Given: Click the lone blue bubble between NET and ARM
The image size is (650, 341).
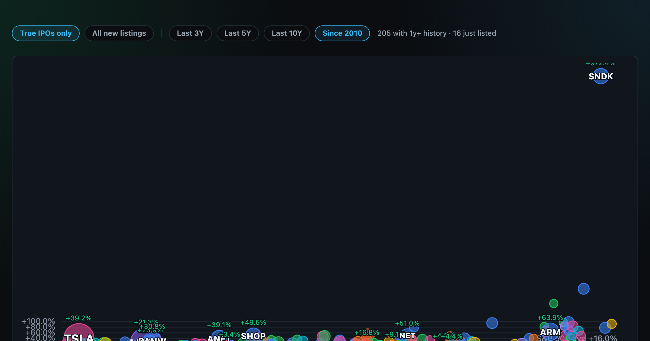Looking at the screenshot, I should coord(492,323).
